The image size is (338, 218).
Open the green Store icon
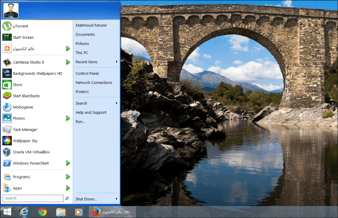pos(7,84)
